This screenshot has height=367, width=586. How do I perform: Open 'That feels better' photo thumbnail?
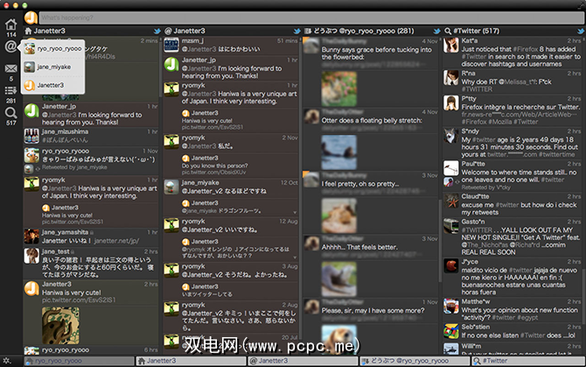(339, 279)
